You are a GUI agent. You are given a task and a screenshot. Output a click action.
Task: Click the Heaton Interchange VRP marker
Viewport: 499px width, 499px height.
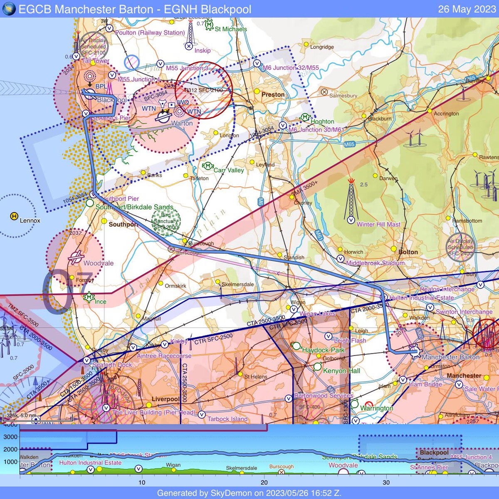[x=480, y=285]
